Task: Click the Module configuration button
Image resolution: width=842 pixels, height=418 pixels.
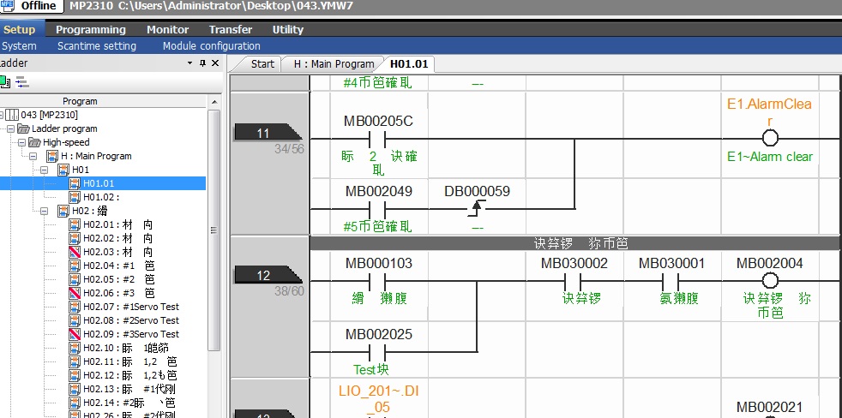Action: click(x=211, y=46)
